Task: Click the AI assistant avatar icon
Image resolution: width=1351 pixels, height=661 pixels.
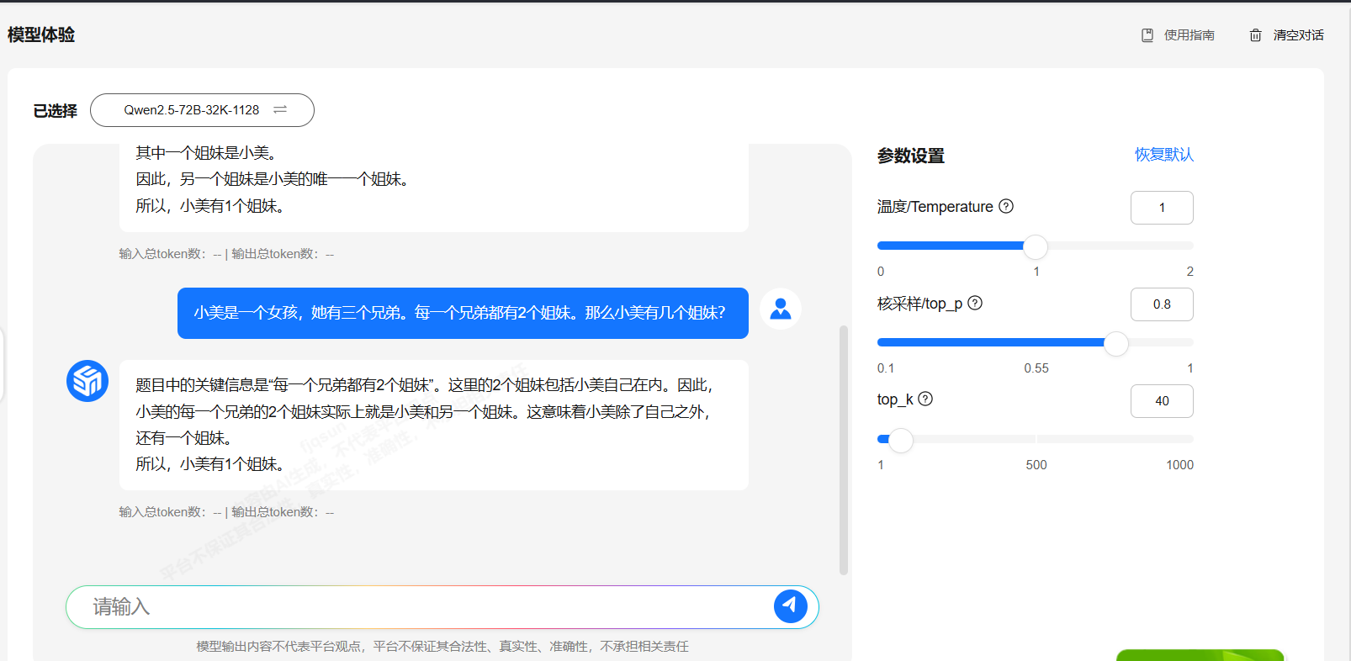Action: pyautogui.click(x=87, y=381)
